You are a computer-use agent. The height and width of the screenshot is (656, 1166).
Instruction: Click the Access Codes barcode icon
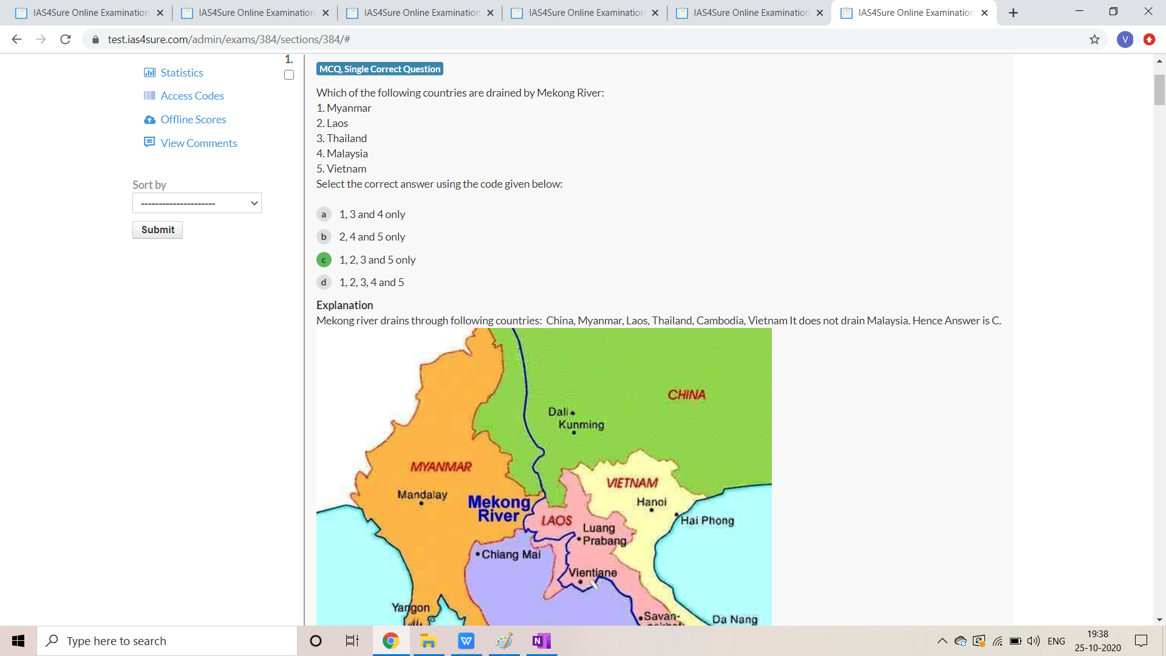pyautogui.click(x=149, y=95)
